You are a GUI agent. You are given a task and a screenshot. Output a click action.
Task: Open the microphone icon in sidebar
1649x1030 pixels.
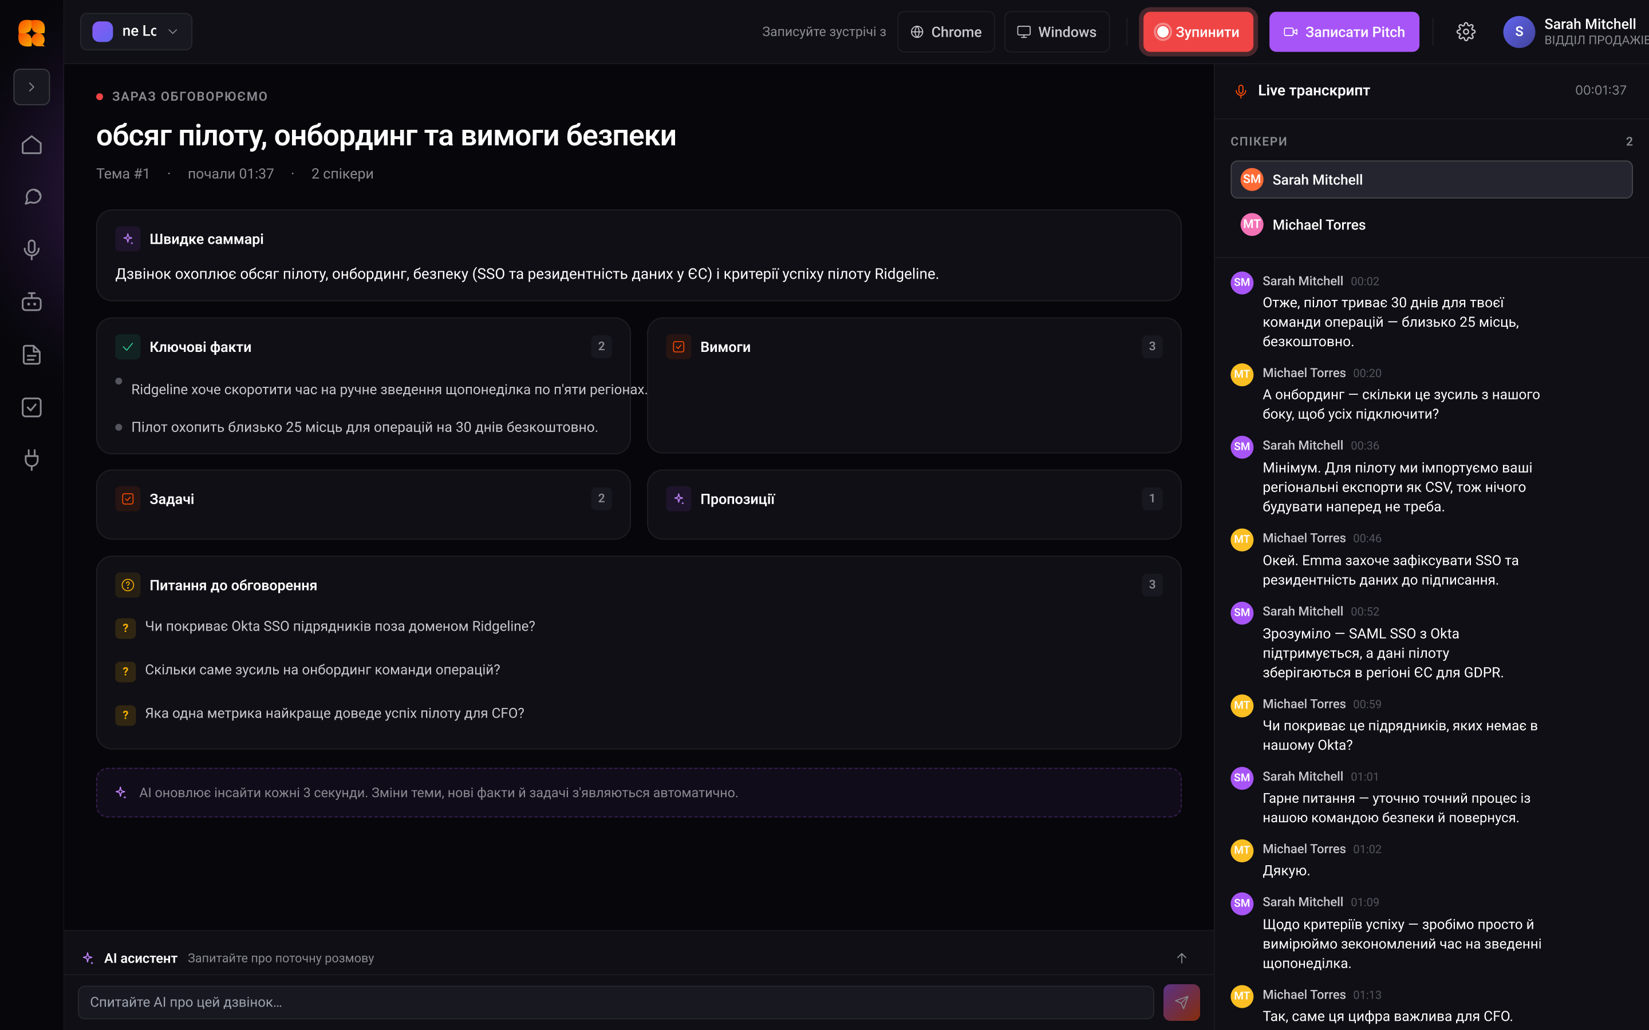(31, 250)
